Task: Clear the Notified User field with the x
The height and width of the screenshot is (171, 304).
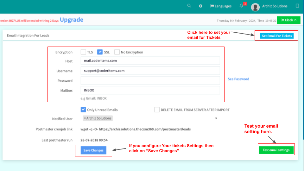Action: [216, 118]
